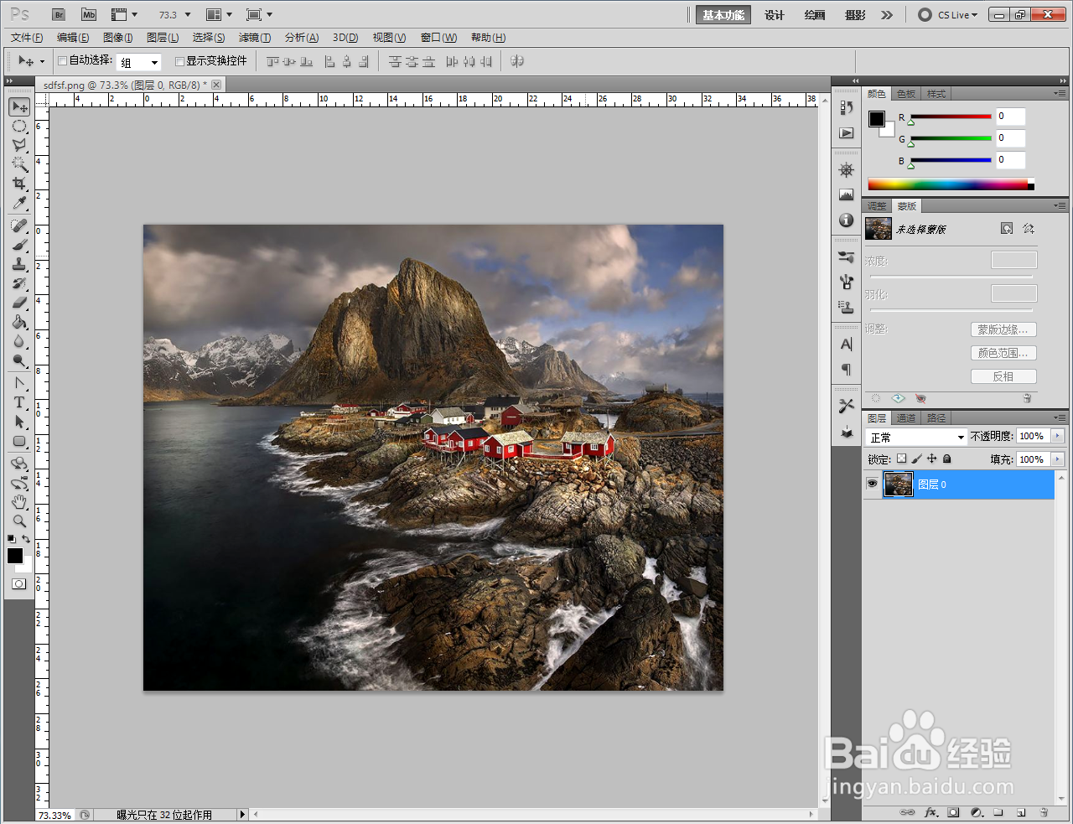
Task: Enable the 显示变换控件 checkbox
Action: 179,61
